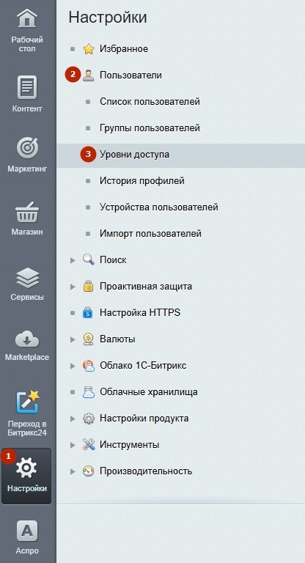Open the Магазин basket icon
The height and width of the screenshot is (563, 305).
coord(27,212)
